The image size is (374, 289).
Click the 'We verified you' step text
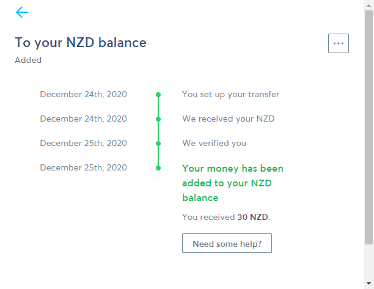coord(214,144)
